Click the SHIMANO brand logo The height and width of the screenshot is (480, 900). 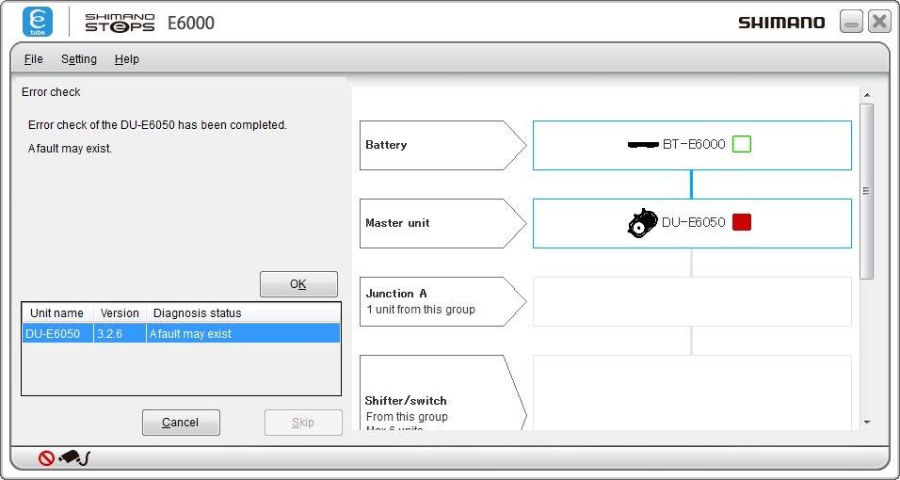[x=781, y=23]
